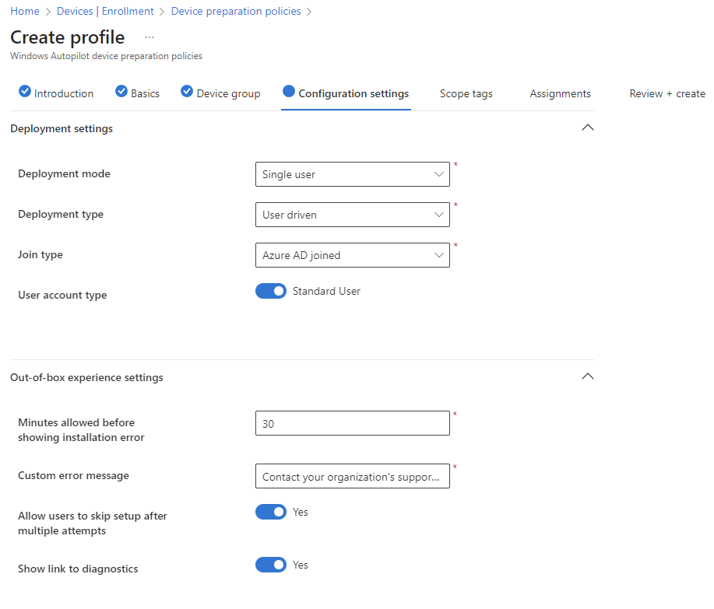Click the Deployment type label
Viewport: 714px width, 609px height.
click(x=61, y=214)
